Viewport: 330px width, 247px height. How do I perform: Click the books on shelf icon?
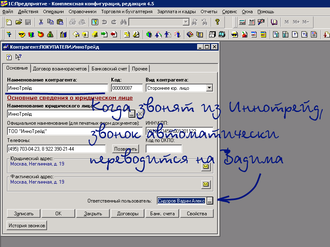click(x=63, y=35)
